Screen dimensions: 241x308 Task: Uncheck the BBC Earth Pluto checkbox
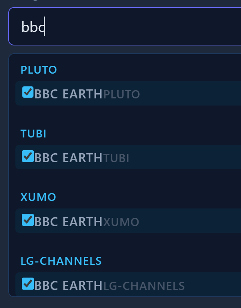tap(28, 92)
